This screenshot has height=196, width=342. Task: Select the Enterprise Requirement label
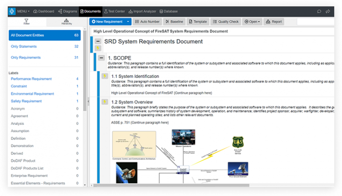pos(29,176)
